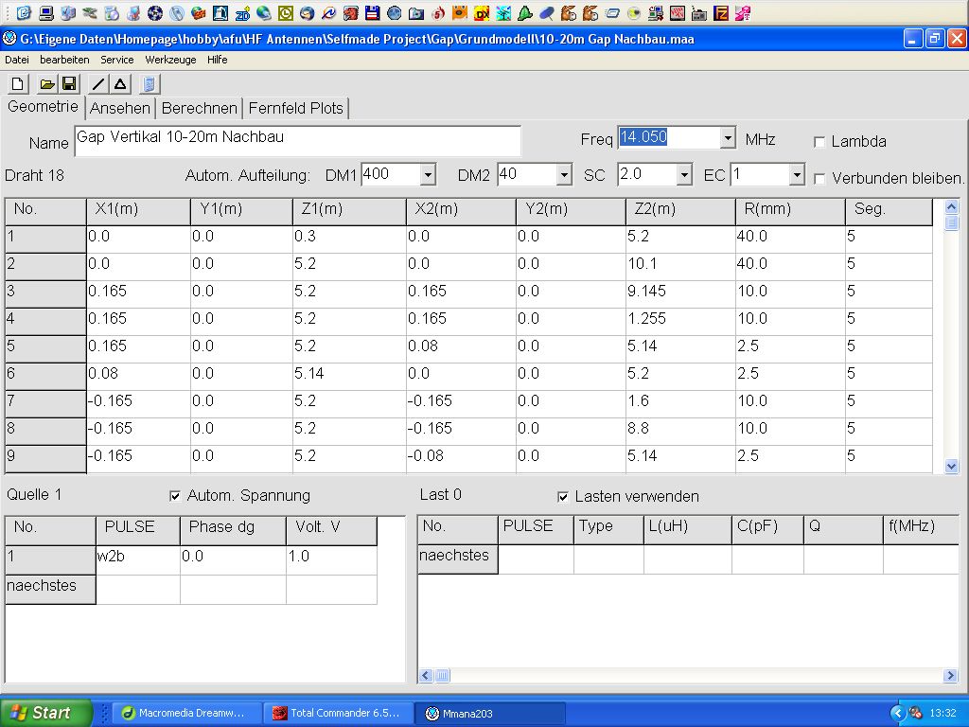Screen dimensions: 969x727
Task: Enable the Lambda checkbox
Action: point(819,142)
